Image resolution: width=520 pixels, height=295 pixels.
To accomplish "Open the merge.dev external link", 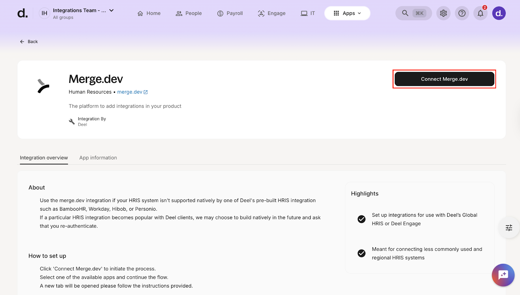I will tap(132, 92).
